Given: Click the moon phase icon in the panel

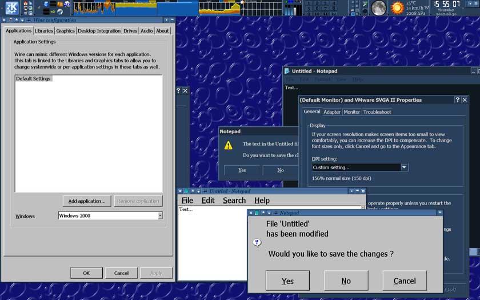Looking at the screenshot, I should coord(378,7).
